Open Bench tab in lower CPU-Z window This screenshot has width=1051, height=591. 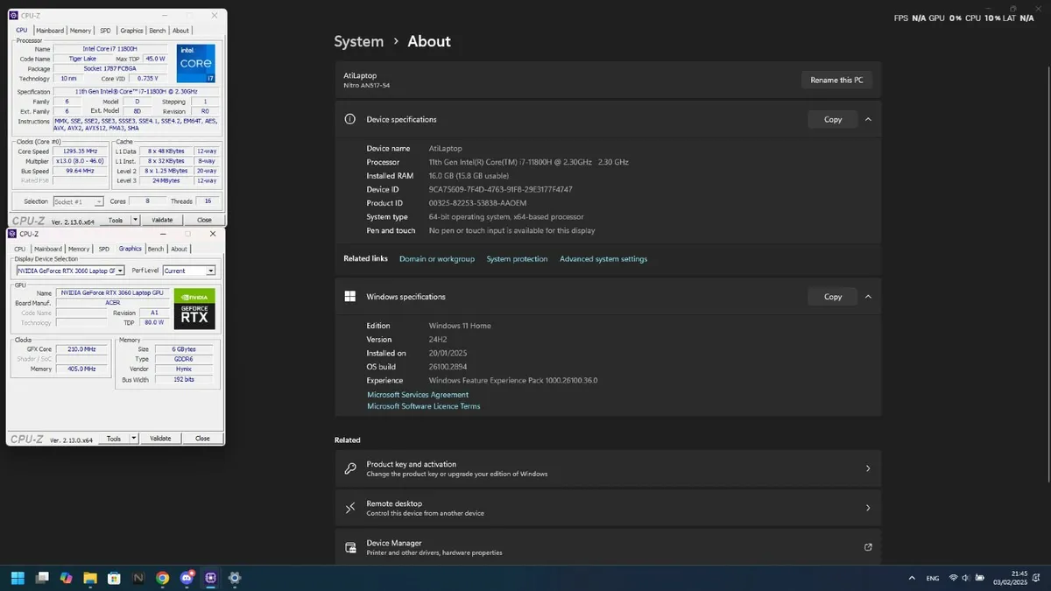coord(156,249)
